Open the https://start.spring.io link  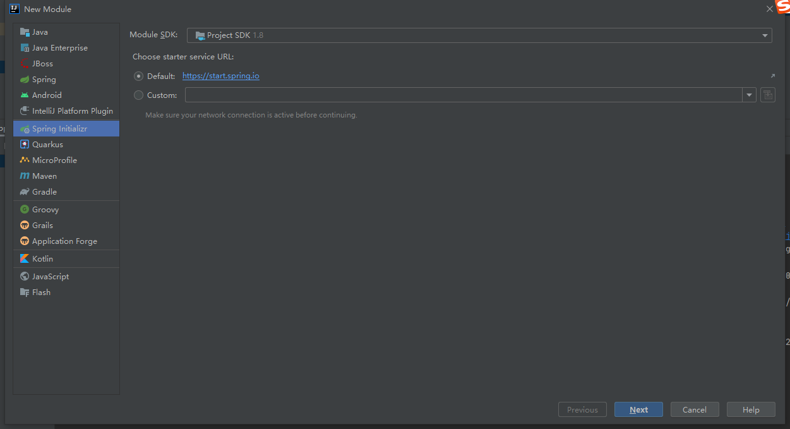pos(221,76)
